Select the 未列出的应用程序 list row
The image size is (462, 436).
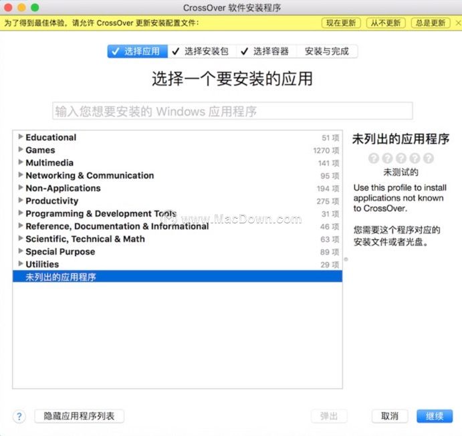pyautogui.click(x=177, y=276)
